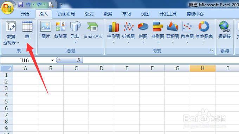Open the 审阅 tab
Screen dimensions: 239x134
click(x=127, y=14)
